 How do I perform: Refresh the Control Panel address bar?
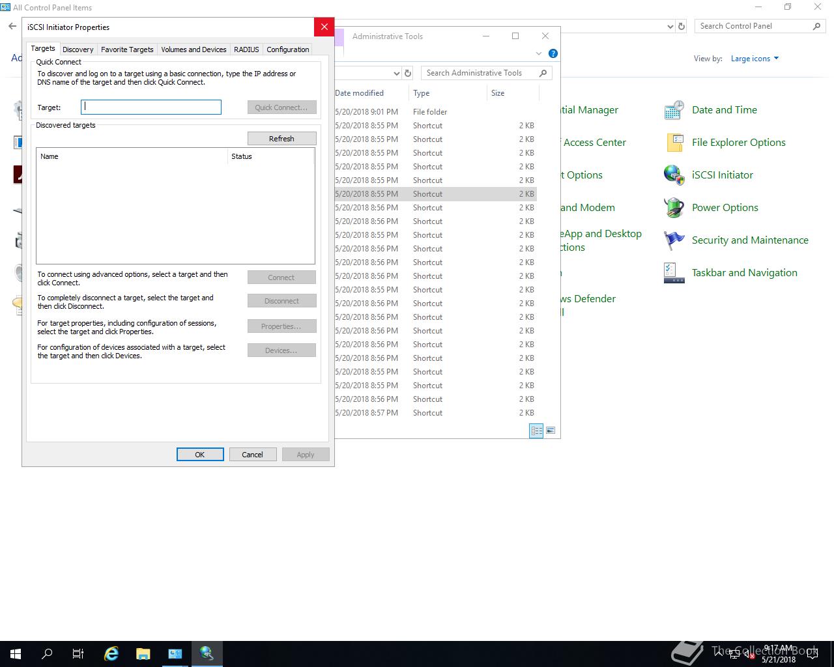682,26
